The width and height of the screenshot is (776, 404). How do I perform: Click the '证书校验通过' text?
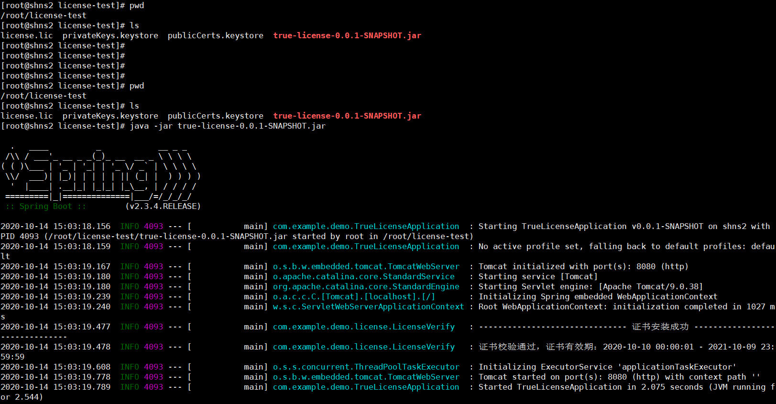click(x=507, y=347)
